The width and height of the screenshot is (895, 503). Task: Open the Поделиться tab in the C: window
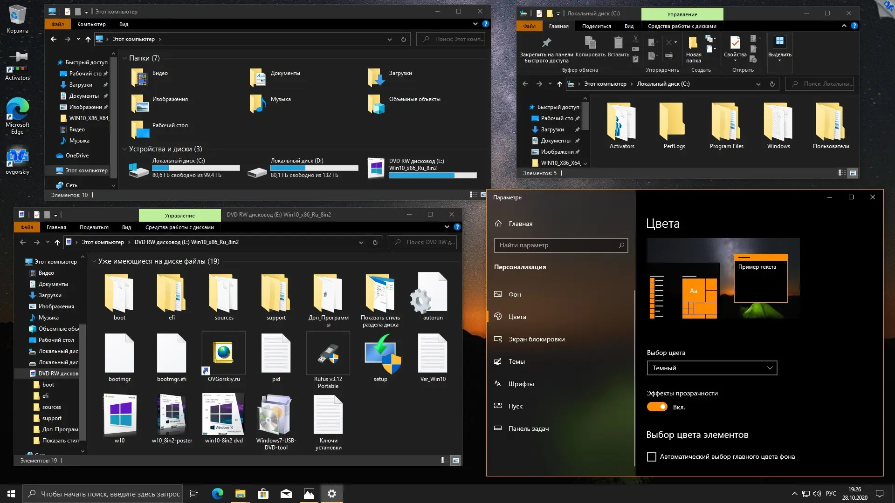[596, 26]
